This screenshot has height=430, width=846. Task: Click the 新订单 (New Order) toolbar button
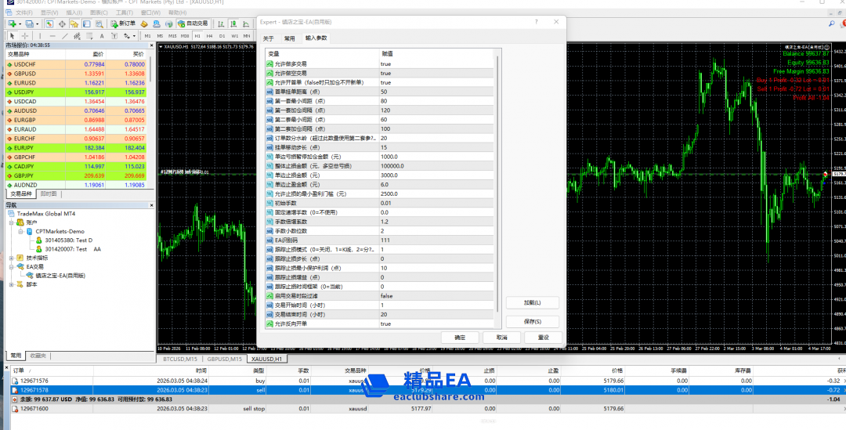coord(123,23)
